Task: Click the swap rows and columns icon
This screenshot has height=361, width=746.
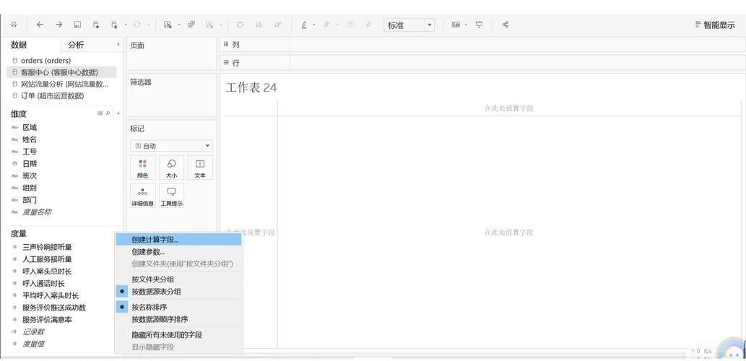Action: [x=240, y=25]
